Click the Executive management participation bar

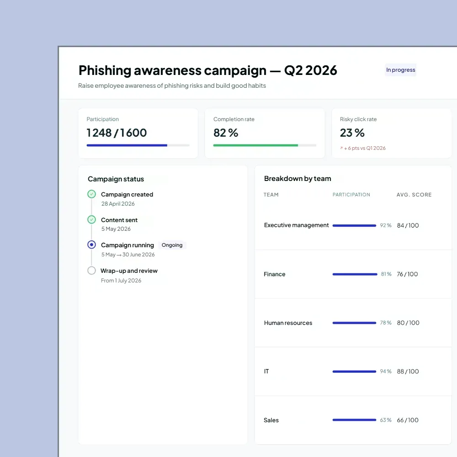pyautogui.click(x=354, y=226)
